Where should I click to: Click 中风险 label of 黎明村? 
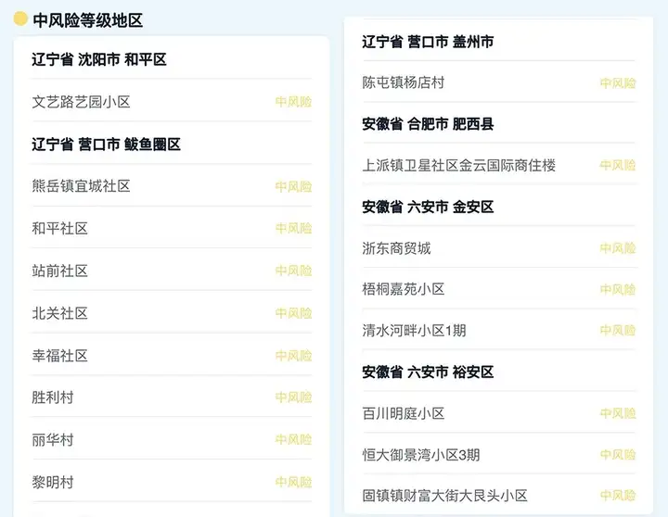[x=293, y=482]
